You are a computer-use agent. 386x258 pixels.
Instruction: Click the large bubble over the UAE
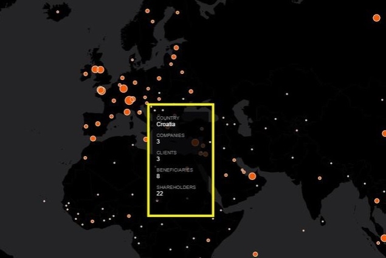pyautogui.click(x=252, y=176)
